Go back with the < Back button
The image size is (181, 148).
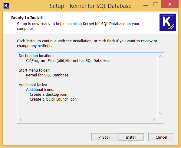(x=104, y=137)
